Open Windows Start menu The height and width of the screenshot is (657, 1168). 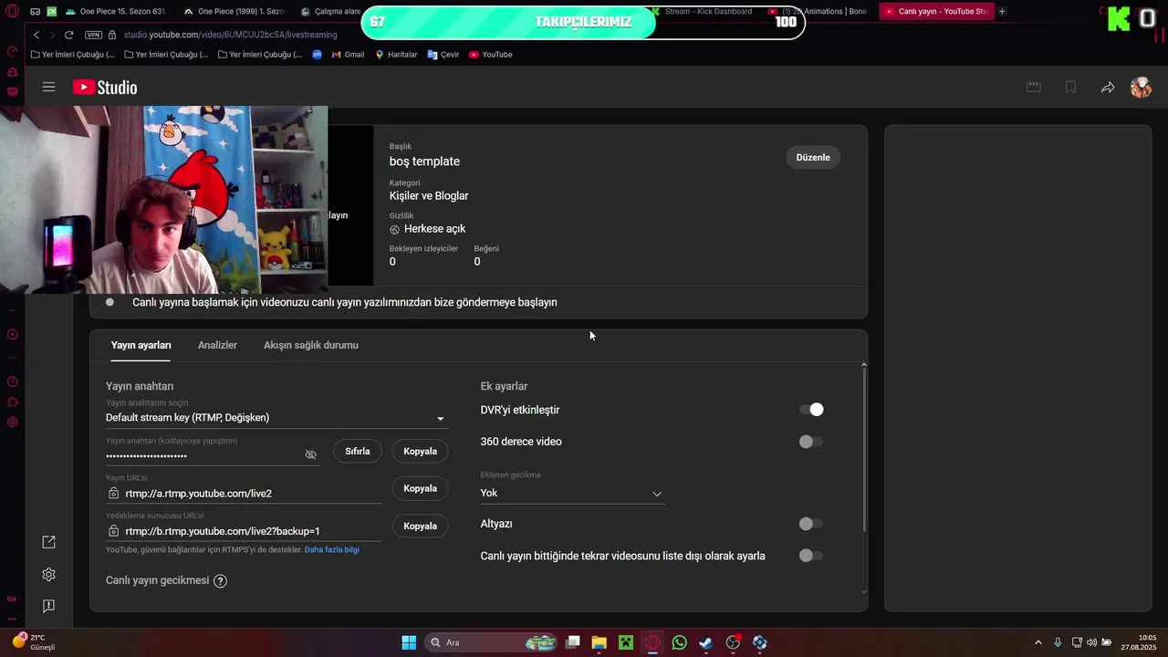(x=409, y=642)
